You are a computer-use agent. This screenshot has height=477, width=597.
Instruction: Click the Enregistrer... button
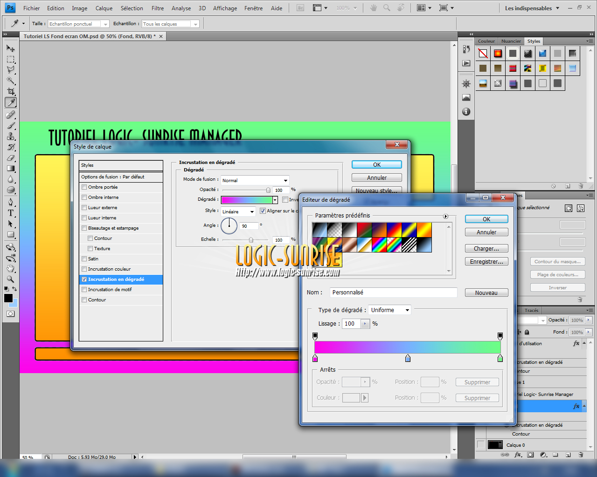486,261
